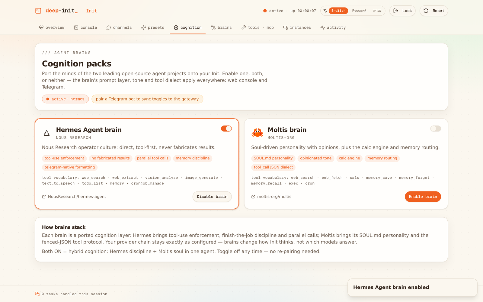This screenshot has height=302, width=483.
Task: Select English language option
Action: point(338,11)
